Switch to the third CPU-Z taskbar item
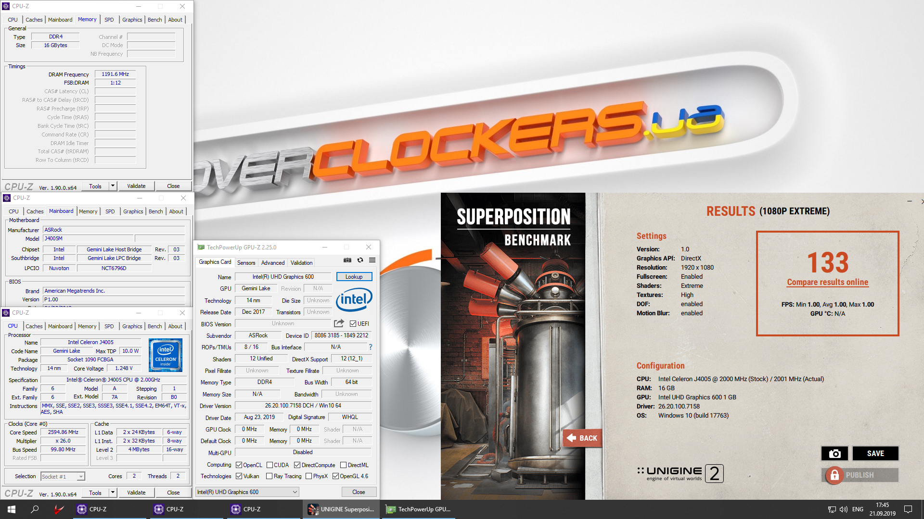 (264, 509)
